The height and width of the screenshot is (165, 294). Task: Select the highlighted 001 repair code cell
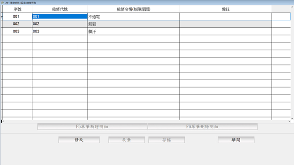(x=60, y=16)
